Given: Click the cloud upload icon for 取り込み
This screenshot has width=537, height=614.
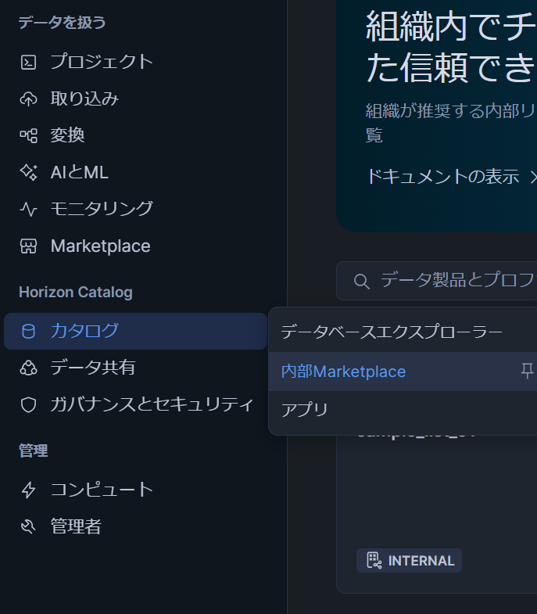Looking at the screenshot, I should pos(28,99).
